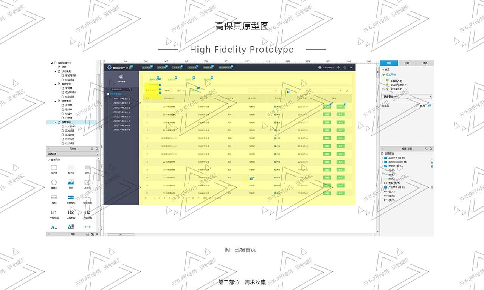The image size is (484, 290).
Task: Select the 图片 image widget
Action: coord(71,184)
